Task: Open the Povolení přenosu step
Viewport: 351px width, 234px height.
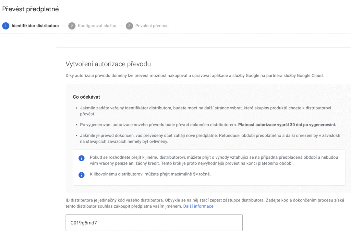Action: tap(152, 26)
